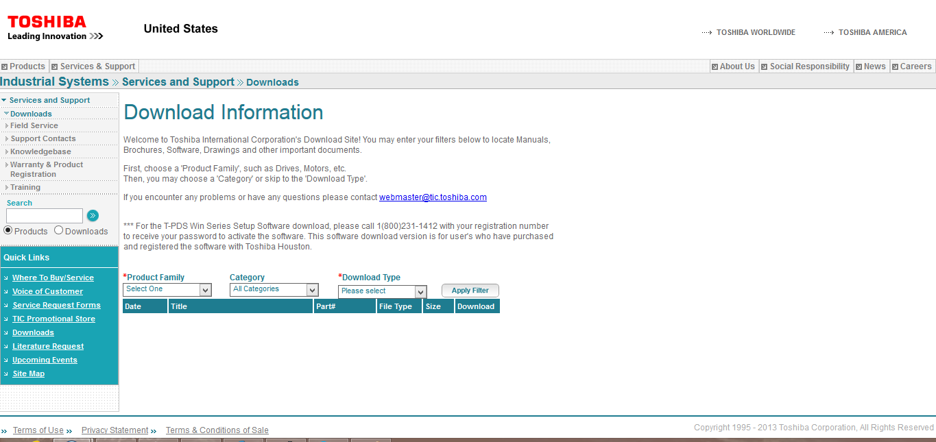The height and width of the screenshot is (442, 936).
Task: Open the TIC Promotional Store quick link
Action: point(53,319)
